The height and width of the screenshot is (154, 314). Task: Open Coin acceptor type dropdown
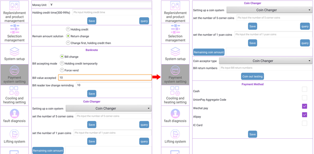266,61
